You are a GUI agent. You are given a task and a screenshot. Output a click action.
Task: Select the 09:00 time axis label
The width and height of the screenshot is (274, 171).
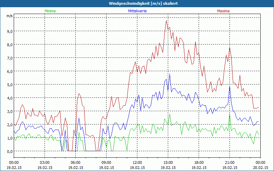[x=106, y=162]
